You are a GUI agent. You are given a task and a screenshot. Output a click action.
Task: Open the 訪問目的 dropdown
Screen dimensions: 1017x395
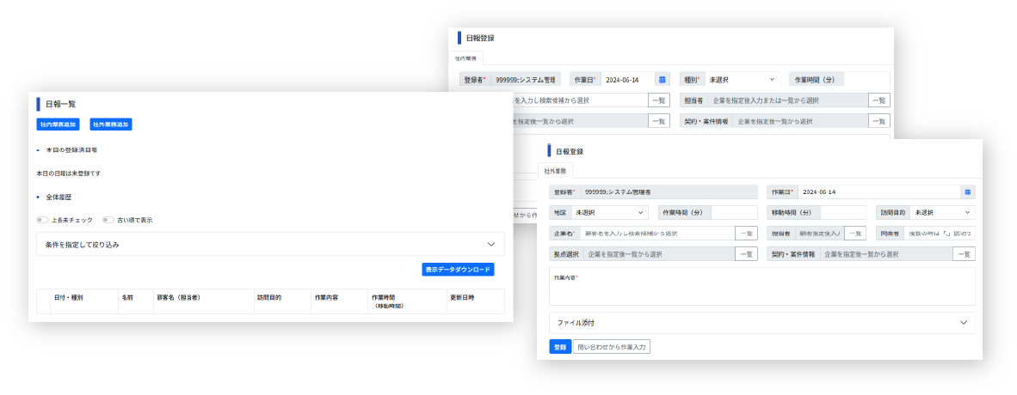pyautogui.click(x=942, y=212)
